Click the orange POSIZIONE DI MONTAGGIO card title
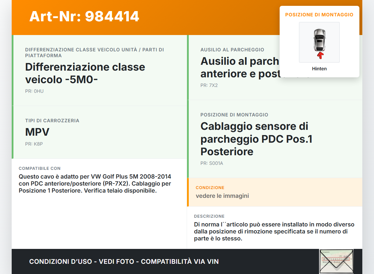The width and height of the screenshot is (374, 274). [319, 15]
